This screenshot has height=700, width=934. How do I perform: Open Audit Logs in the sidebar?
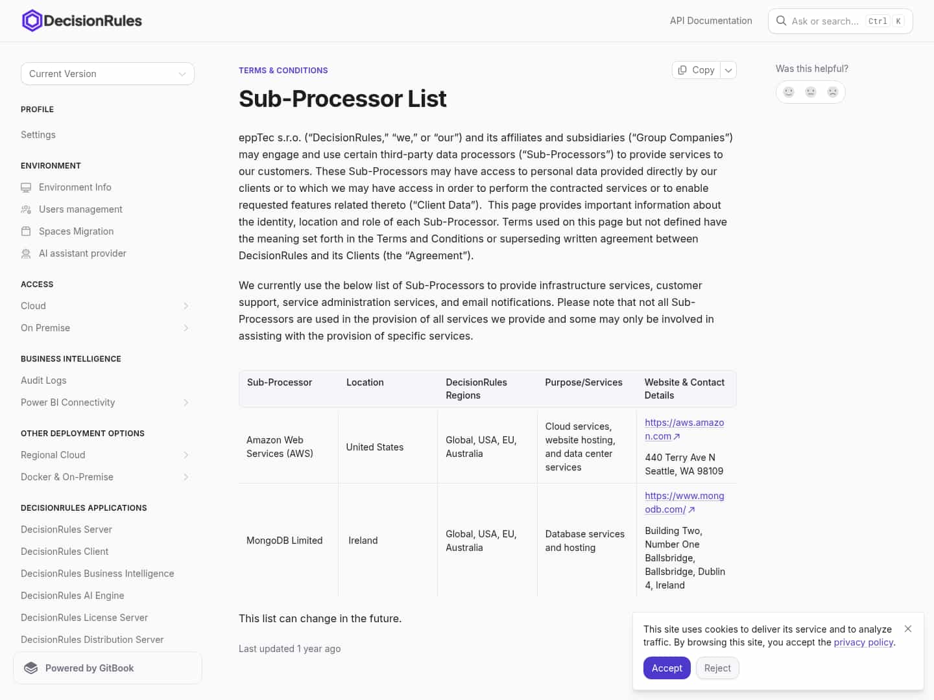43,380
